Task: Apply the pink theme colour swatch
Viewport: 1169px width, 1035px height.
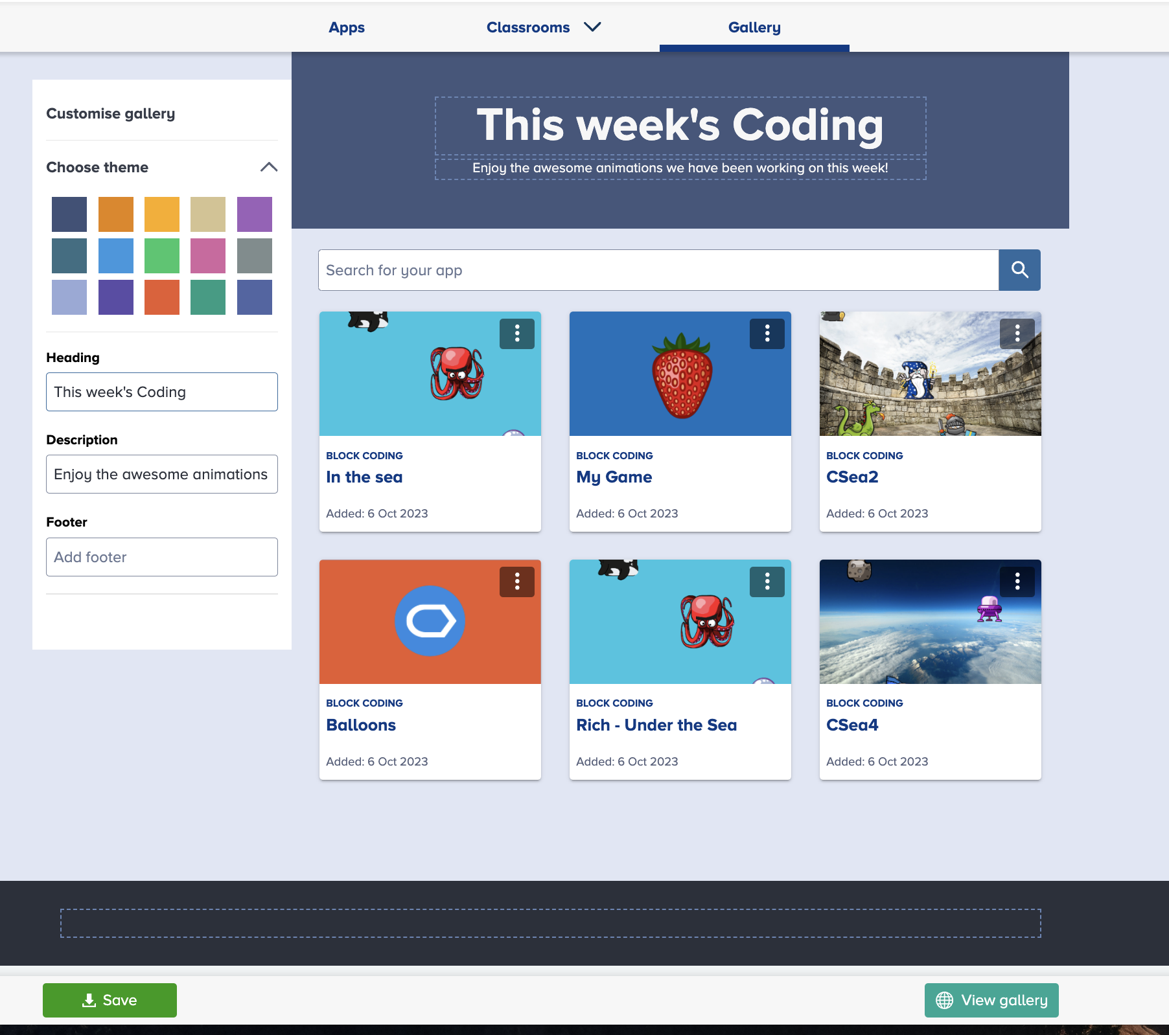Action: [208, 256]
